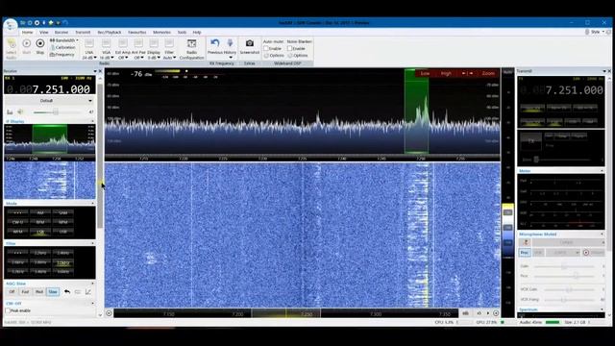This screenshot has width=615, height=346.
Task: Click the VGA gain icon
Action: point(107,43)
